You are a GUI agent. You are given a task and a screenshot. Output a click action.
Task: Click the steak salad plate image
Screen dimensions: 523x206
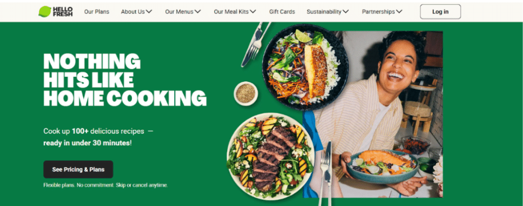click(x=271, y=156)
